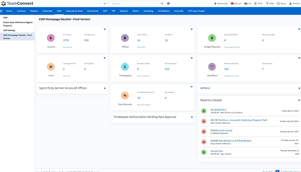Click the New Office link
The width and height of the screenshot is (301, 172).
pyautogui.click(x=141, y=47)
